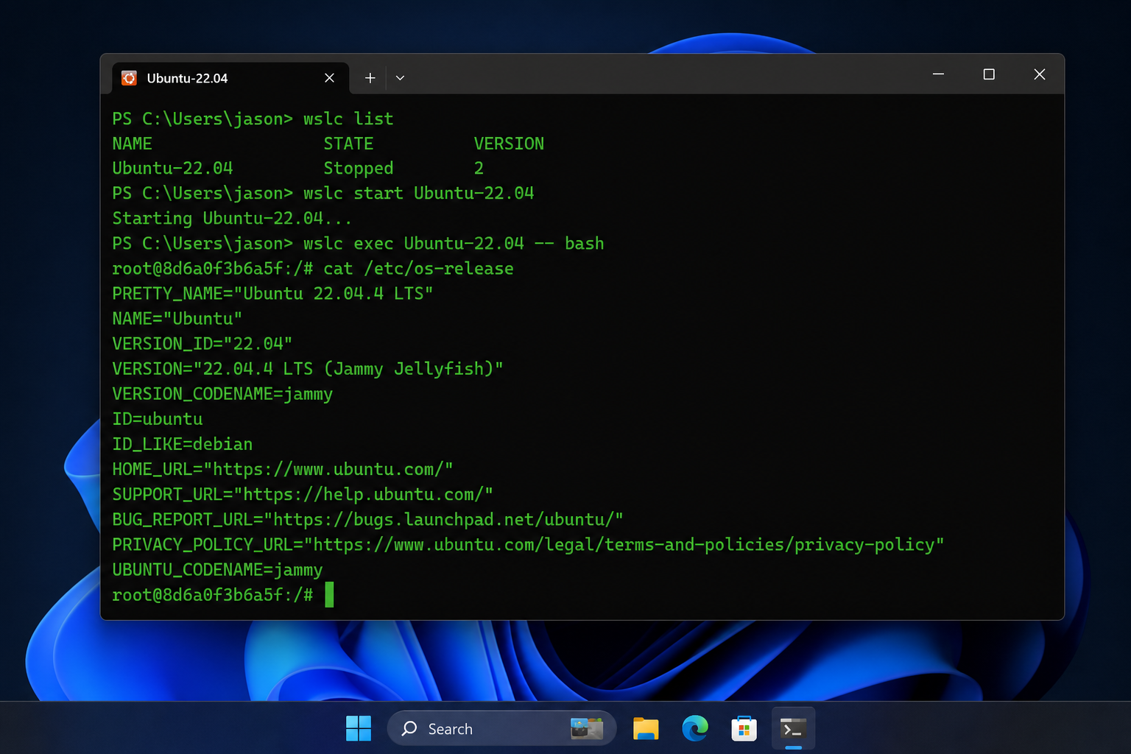Click the 'wslc start Ubuntu-22.04' command

419,193
